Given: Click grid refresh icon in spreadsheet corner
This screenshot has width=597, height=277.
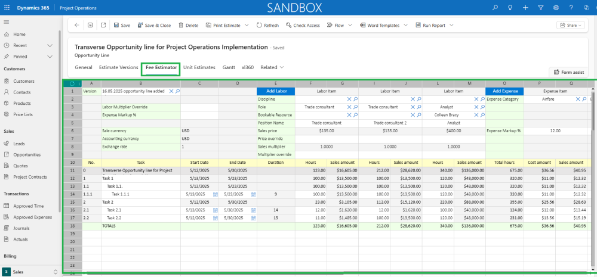Looking at the screenshot, I should tap(72, 83).
